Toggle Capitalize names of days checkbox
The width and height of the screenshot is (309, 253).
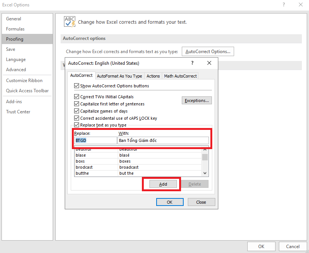click(x=77, y=111)
